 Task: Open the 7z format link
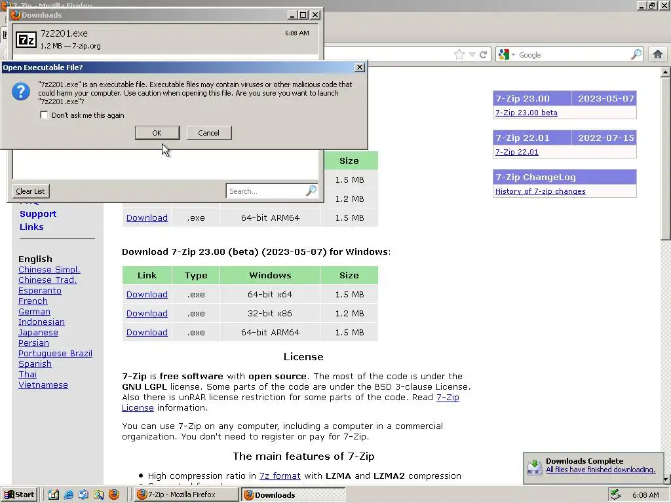coord(280,475)
